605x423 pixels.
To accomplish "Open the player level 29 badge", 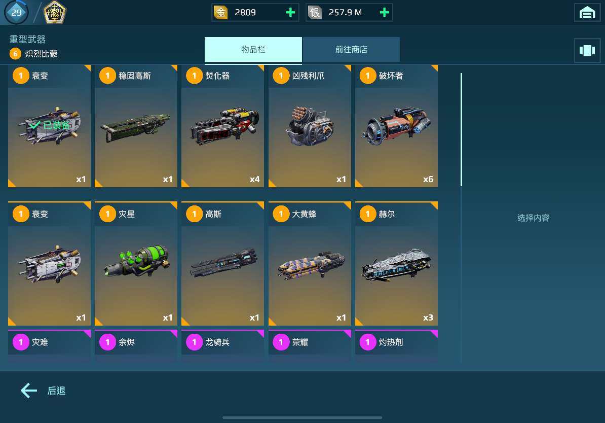I will [x=16, y=12].
